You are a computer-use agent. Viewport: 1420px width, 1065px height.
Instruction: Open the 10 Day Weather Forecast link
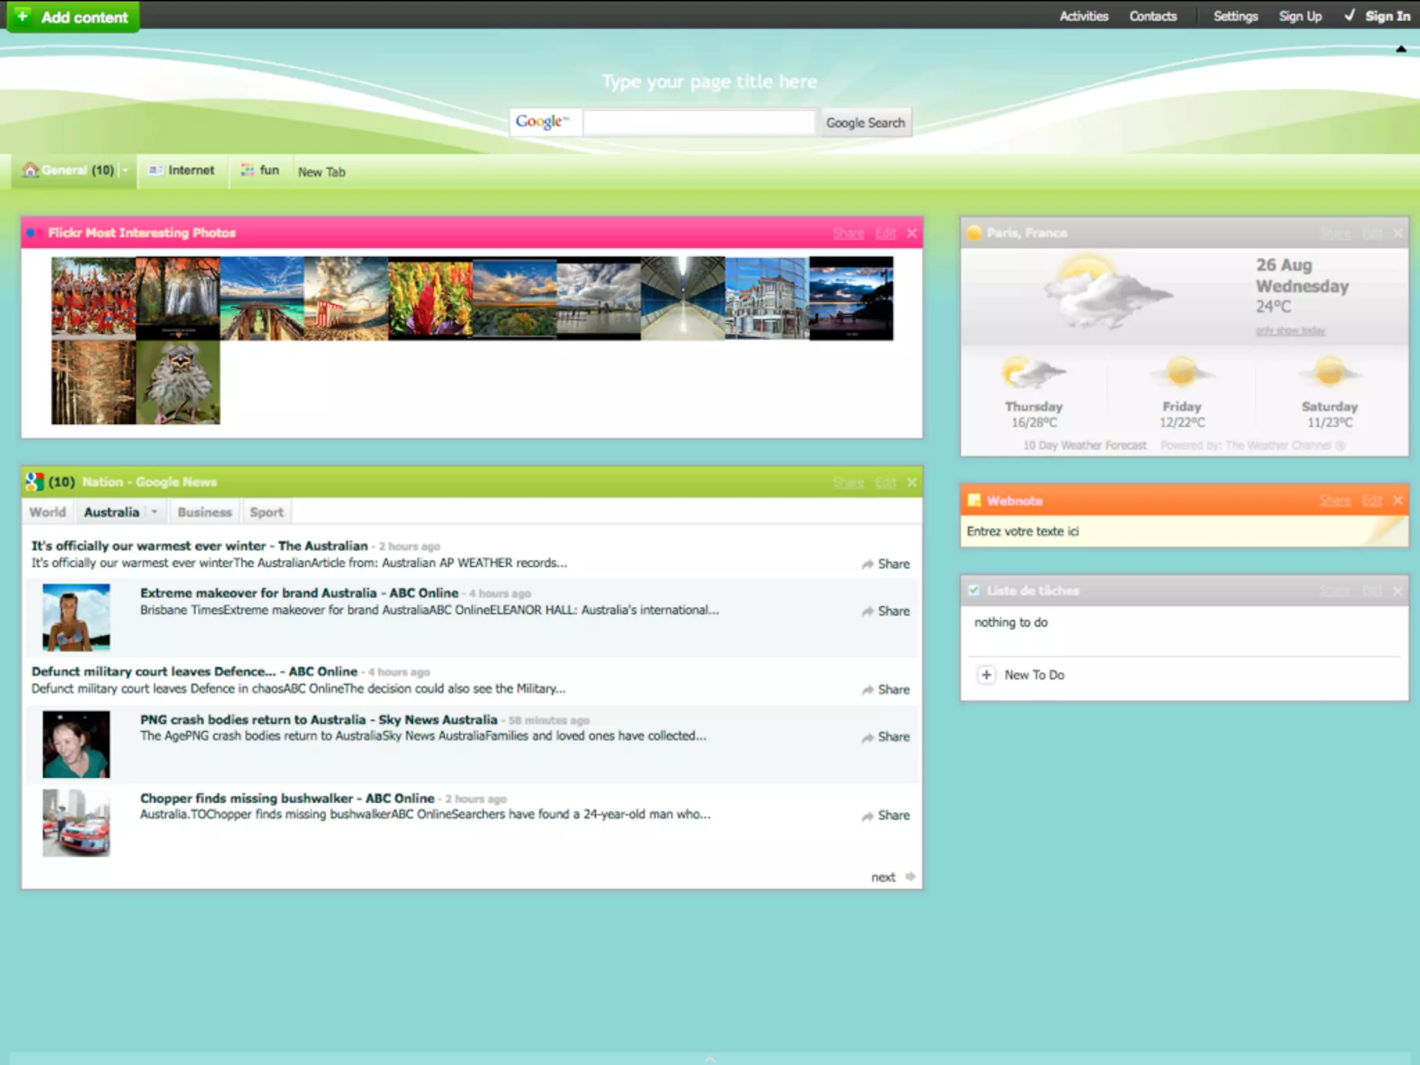click(1084, 445)
